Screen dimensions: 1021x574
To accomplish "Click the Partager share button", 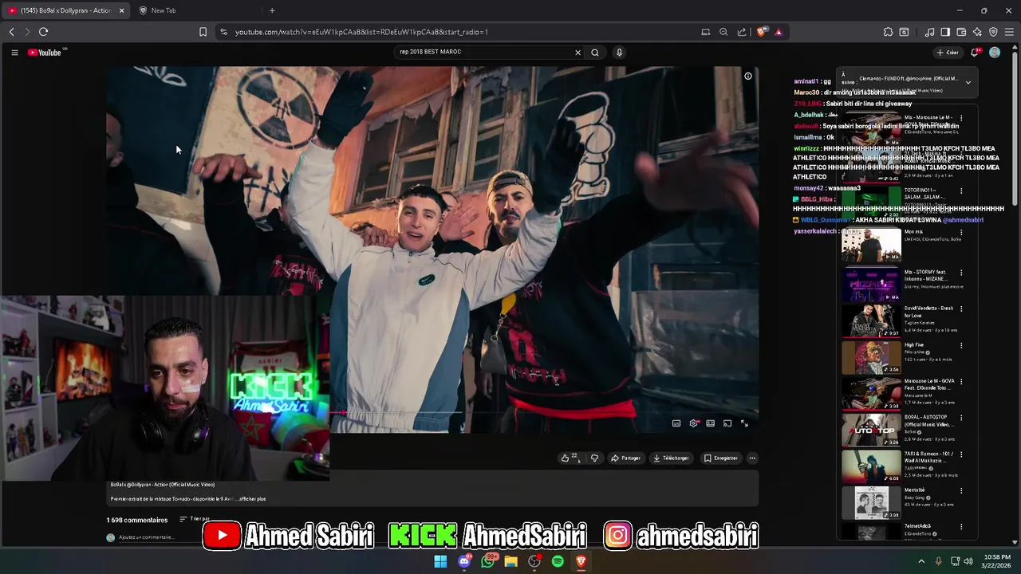I will pyautogui.click(x=626, y=458).
